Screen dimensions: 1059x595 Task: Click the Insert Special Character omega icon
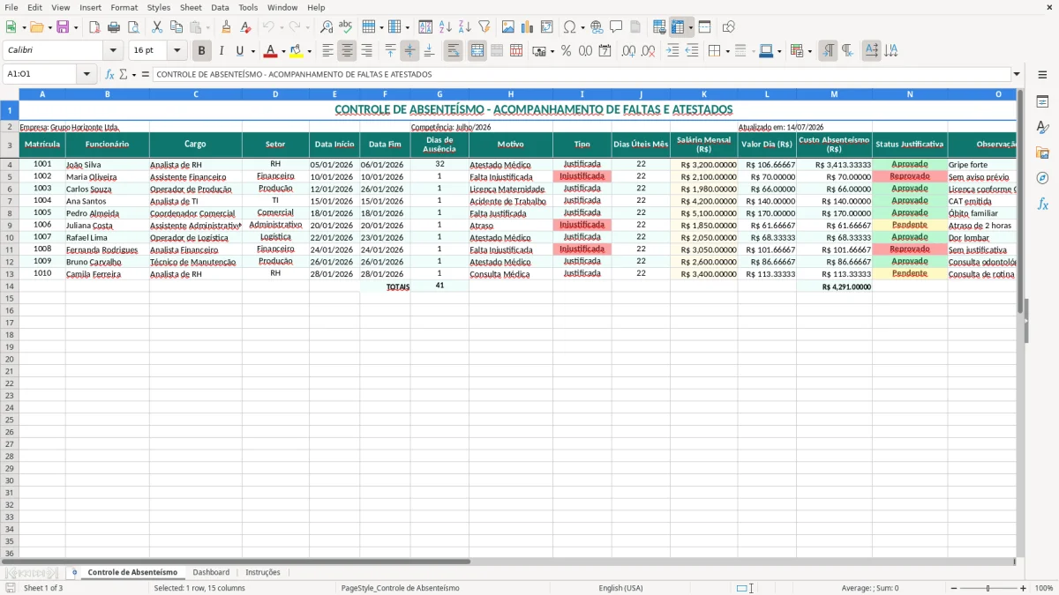[x=569, y=27]
